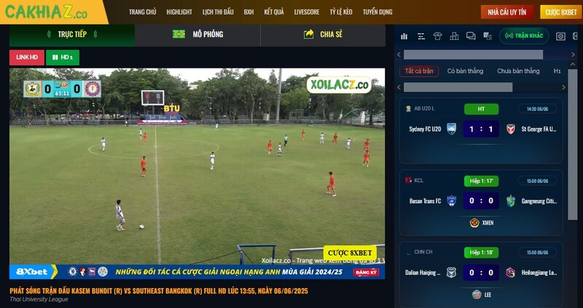Open the podium standings icon

click(x=454, y=36)
